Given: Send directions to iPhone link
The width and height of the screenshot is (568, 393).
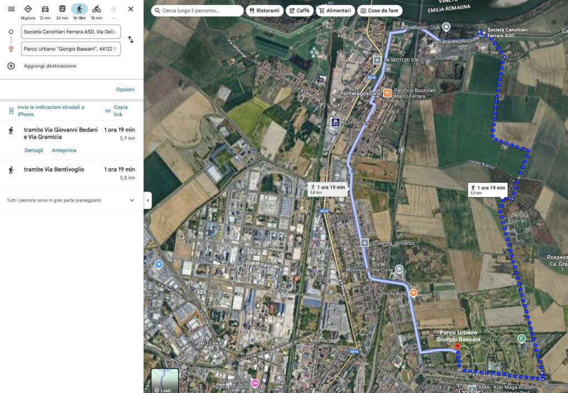Looking at the screenshot, I should [50, 110].
